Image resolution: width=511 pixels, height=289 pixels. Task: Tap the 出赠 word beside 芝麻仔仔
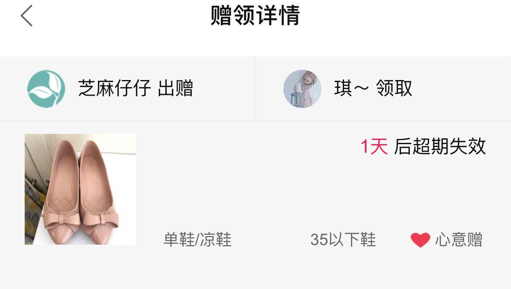click(x=175, y=89)
